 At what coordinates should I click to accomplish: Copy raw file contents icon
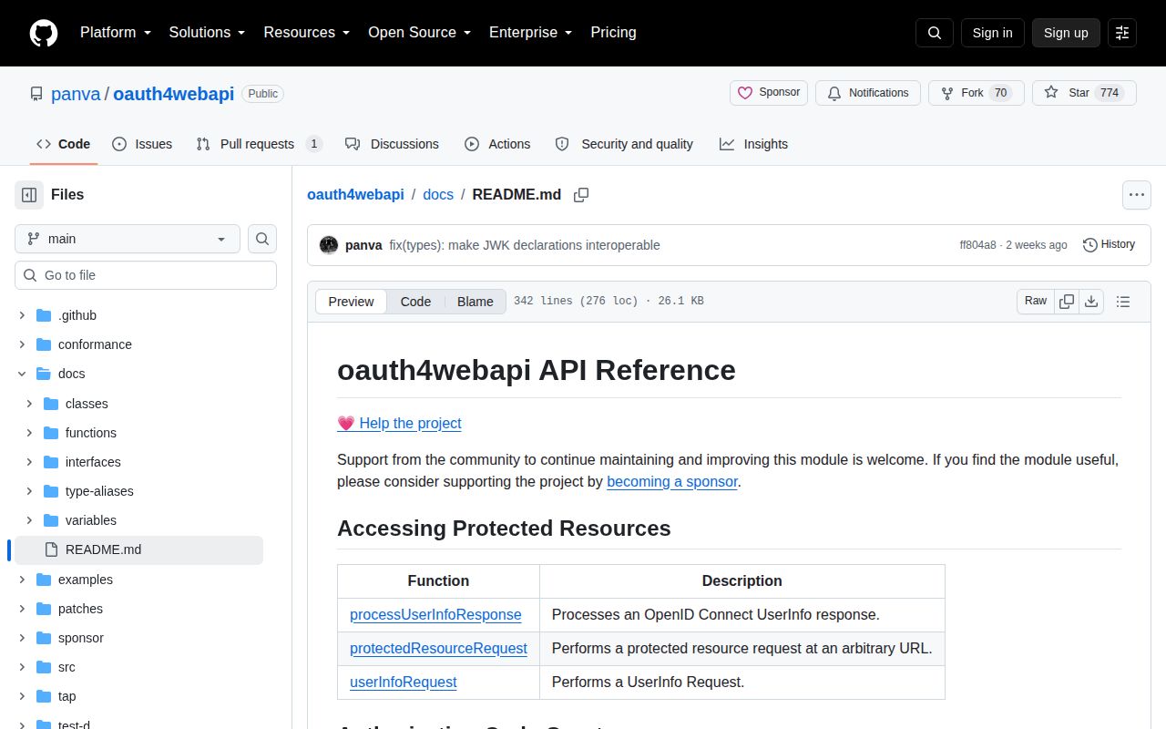coord(1067,302)
